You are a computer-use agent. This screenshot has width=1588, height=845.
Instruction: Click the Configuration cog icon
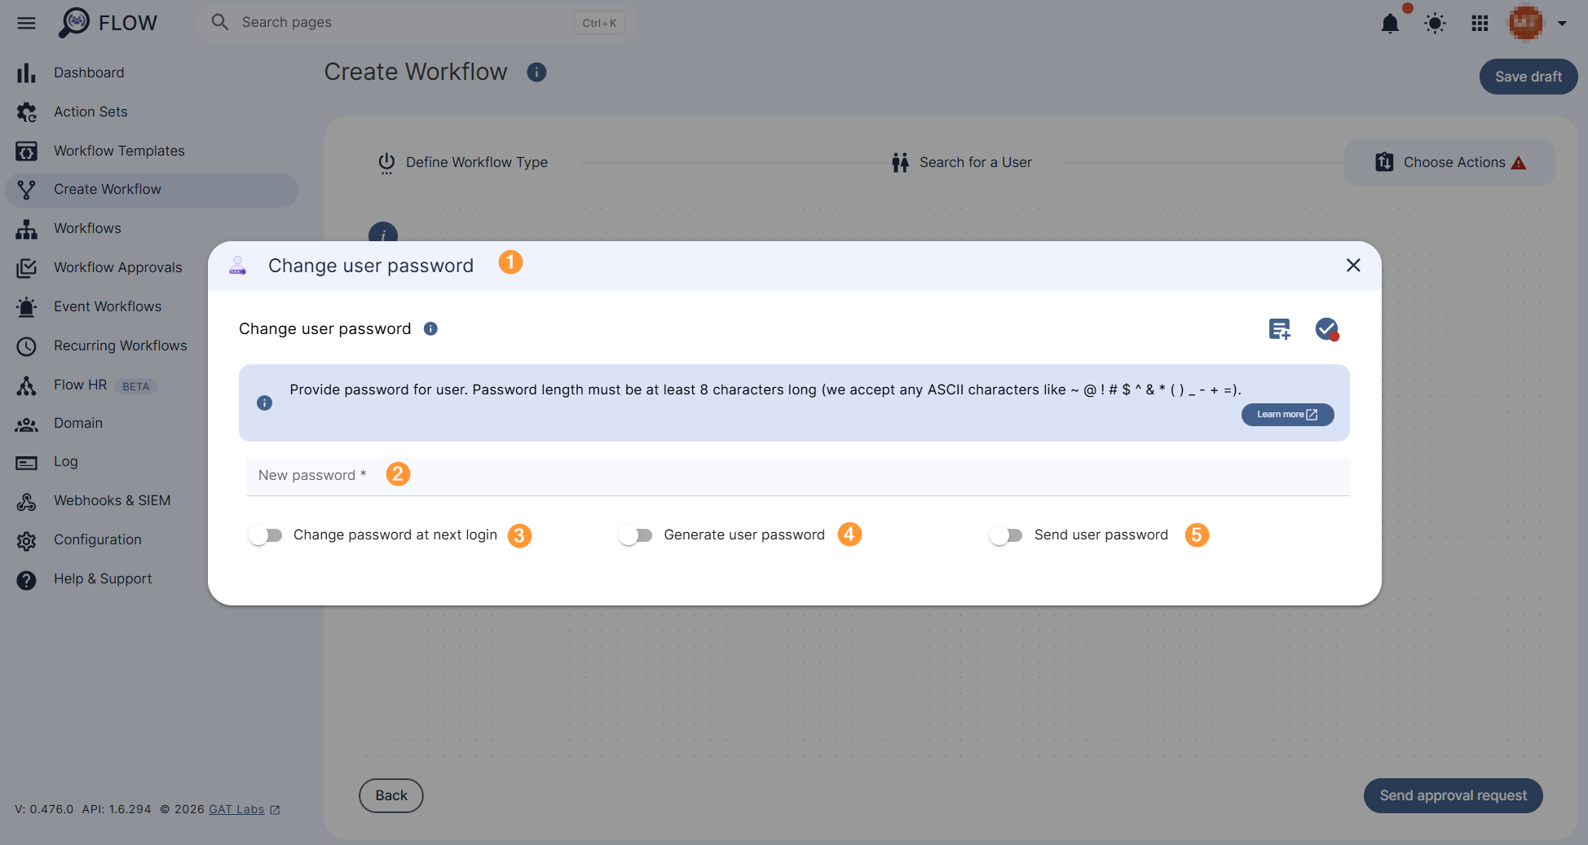click(27, 540)
